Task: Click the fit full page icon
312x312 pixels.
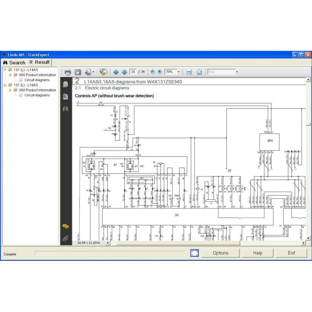Action: [x=199, y=72]
